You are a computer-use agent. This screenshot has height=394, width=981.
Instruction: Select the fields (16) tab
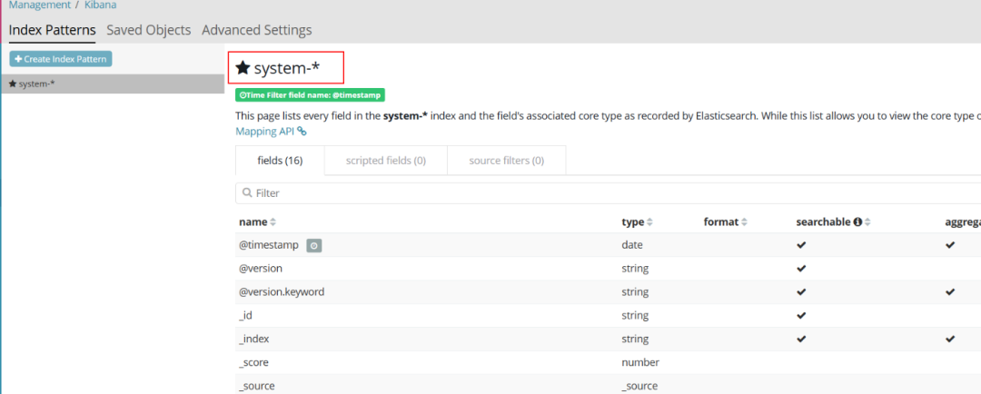pos(281,161)
